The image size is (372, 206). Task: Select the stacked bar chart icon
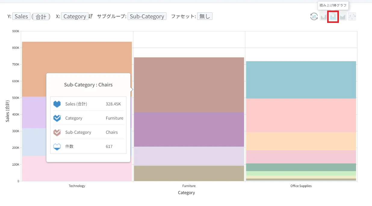(333, 17)
